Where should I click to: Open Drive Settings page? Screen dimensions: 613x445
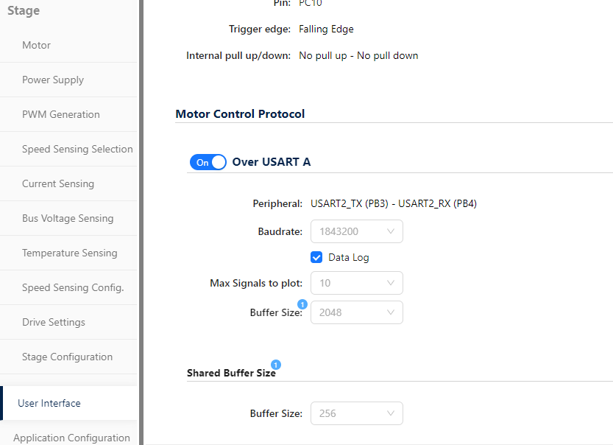point(54,322)
